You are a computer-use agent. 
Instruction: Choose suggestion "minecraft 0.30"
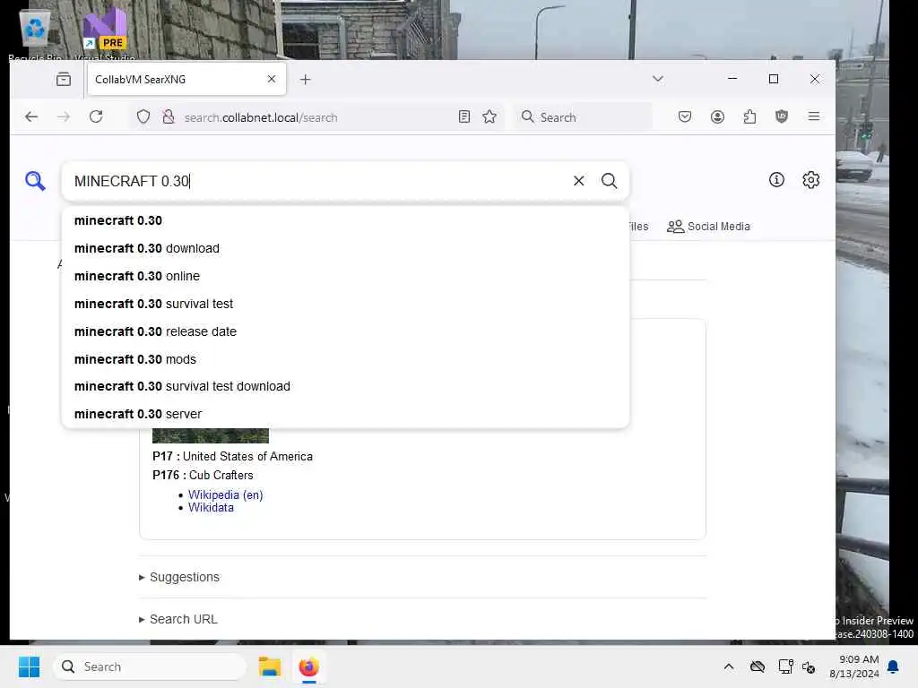pyautogui.click(x=345, y=220)
